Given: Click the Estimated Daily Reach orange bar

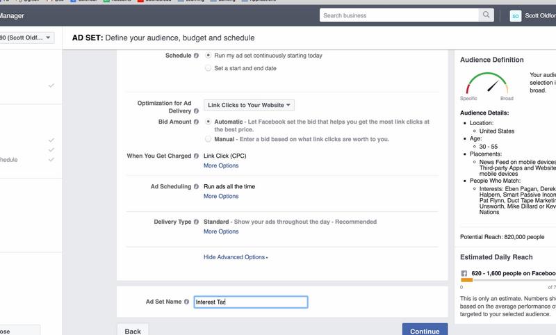Looking at the screenshot, I should coord(466,280).
